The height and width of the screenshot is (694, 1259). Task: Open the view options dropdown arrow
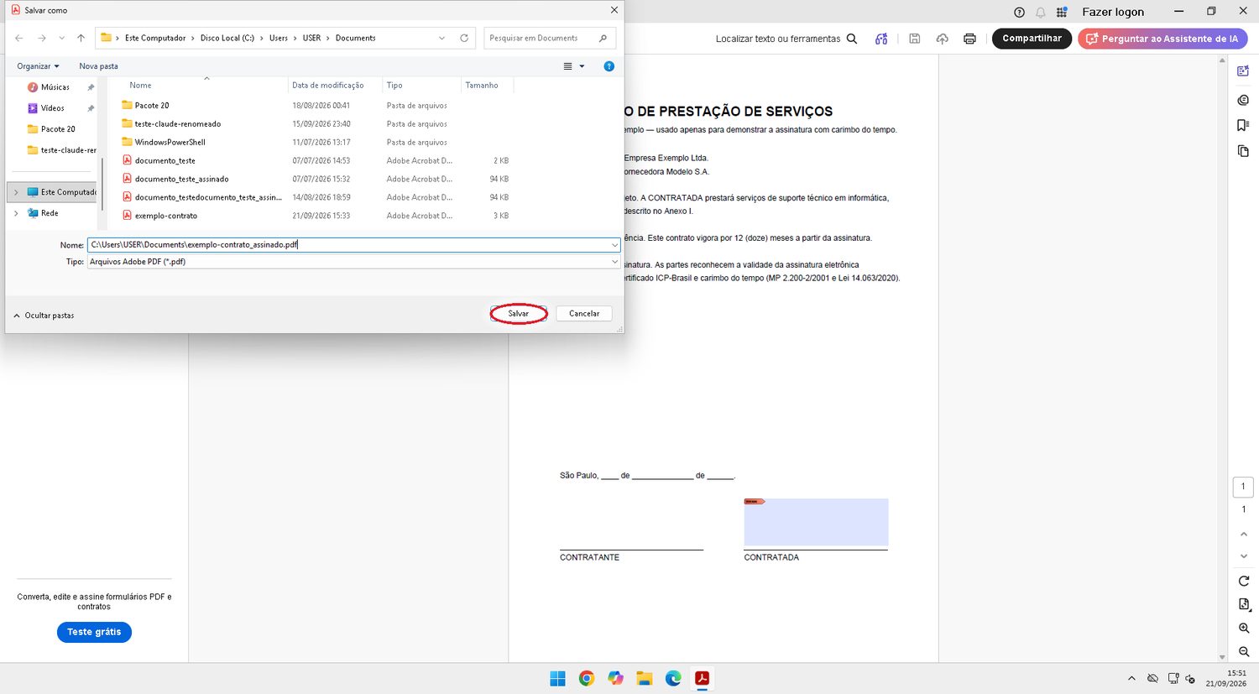[x=582, y=66]
